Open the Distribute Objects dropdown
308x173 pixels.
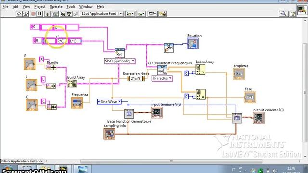pos(141,14)
